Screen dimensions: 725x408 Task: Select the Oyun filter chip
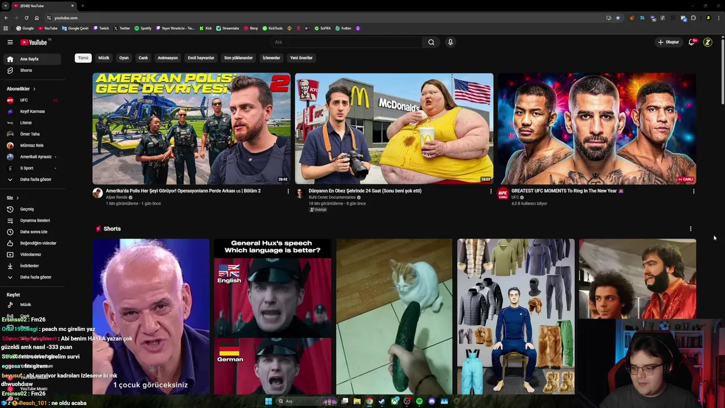(124, 58)
